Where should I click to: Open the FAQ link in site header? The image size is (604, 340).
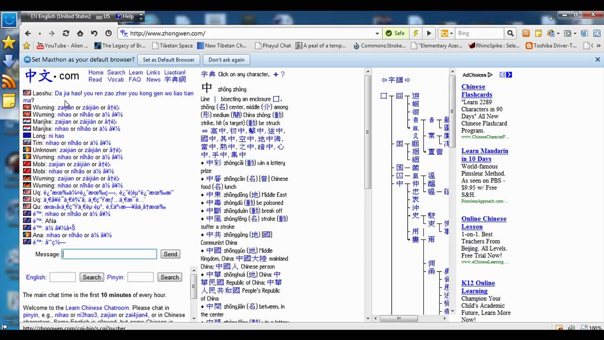[x=134, y=80]
